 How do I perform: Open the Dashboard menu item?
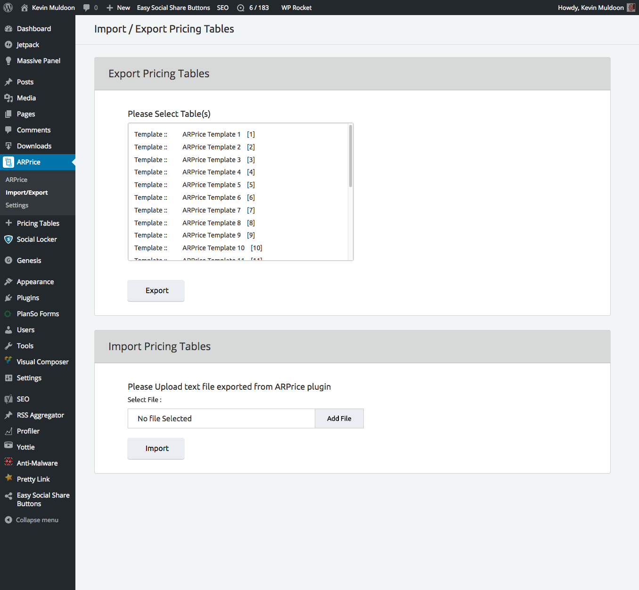pos(38,29)
